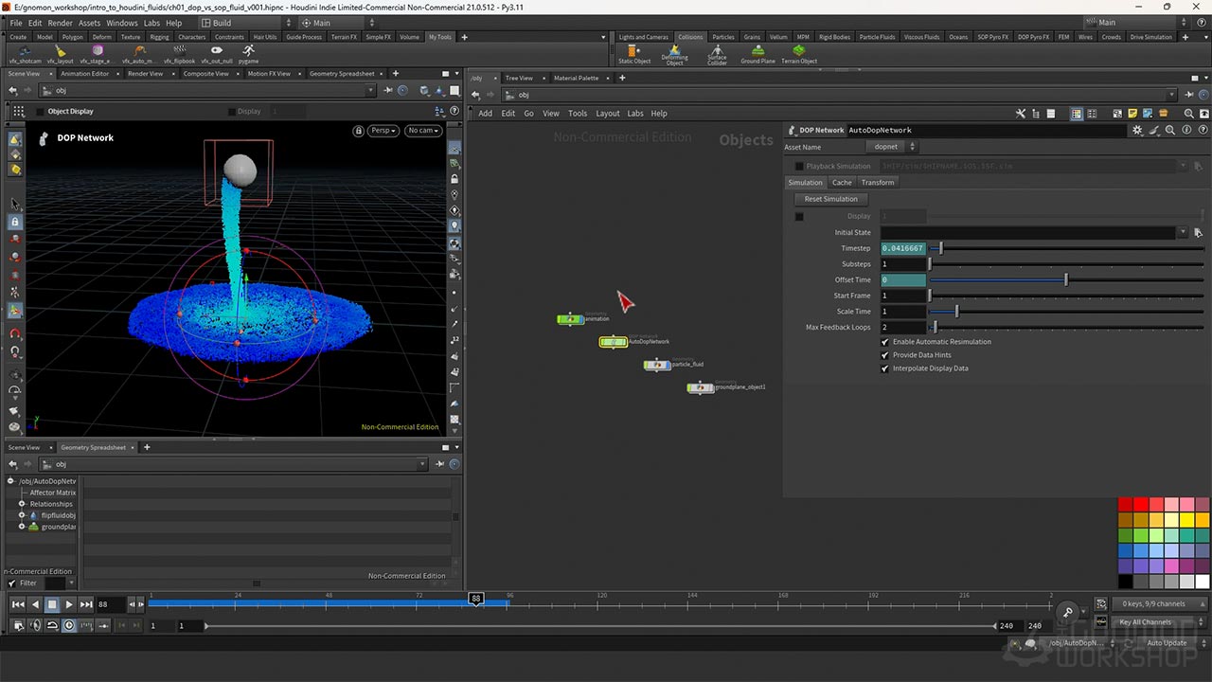Toggle Interpolate Display Data checkbox
The height and width of the screenshot is (682, 1212).
tap(885, 368)
